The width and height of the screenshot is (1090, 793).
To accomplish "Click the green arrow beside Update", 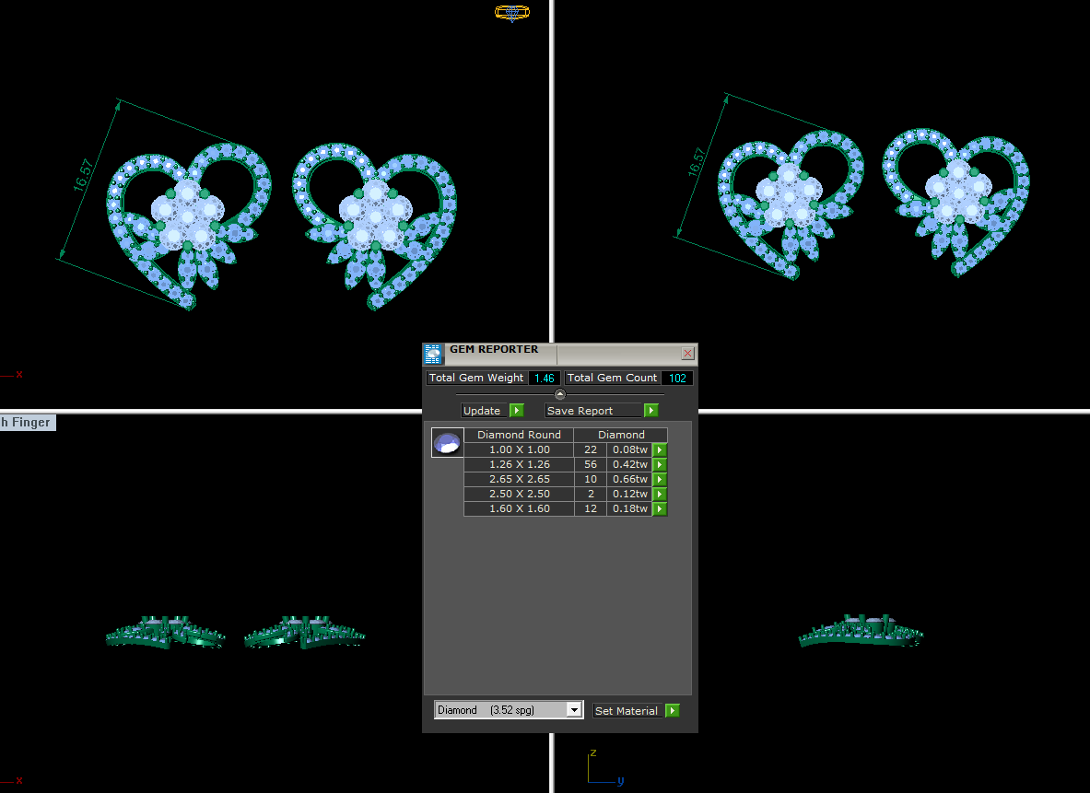I will [517, 411].
